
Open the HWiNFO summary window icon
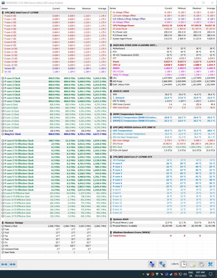(x=152, y=264)
